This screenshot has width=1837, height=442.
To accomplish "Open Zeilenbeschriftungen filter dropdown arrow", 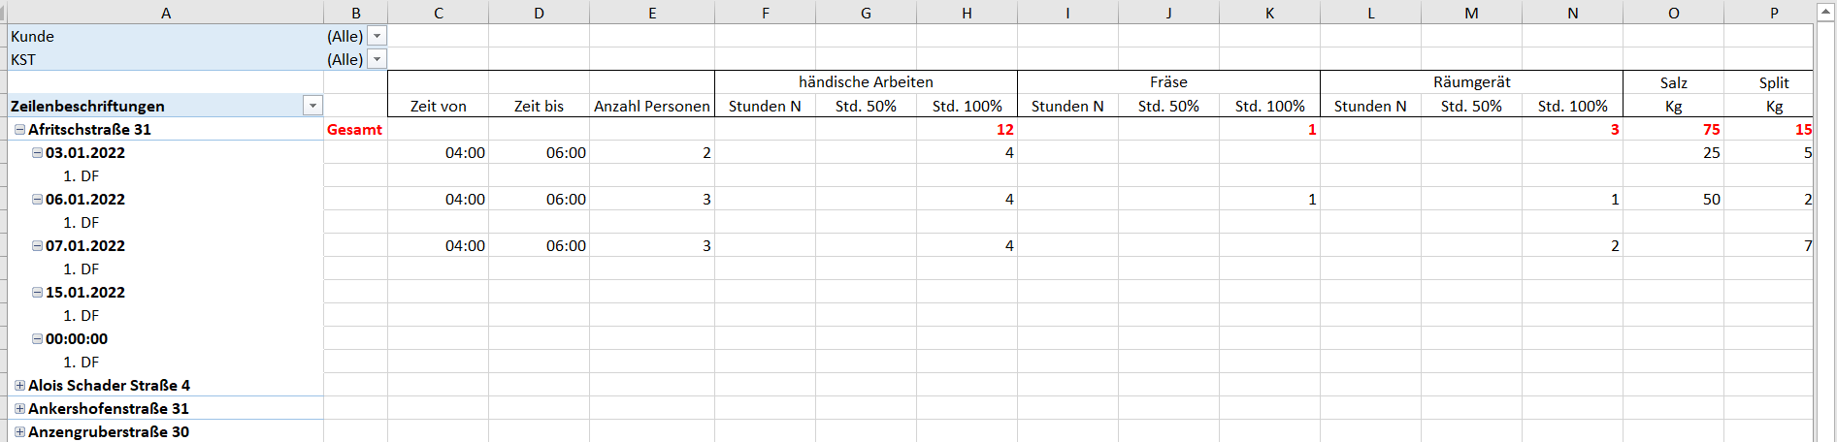I will 312,106.
